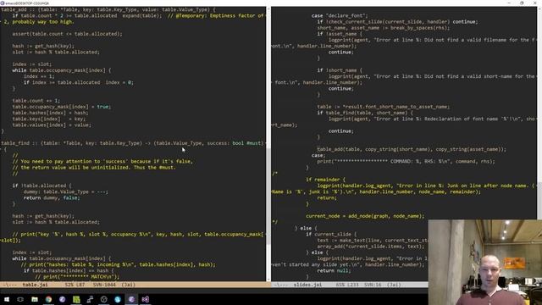
Task: Open the blue globe taskbar icon
Action: click(x=118, y=299)
